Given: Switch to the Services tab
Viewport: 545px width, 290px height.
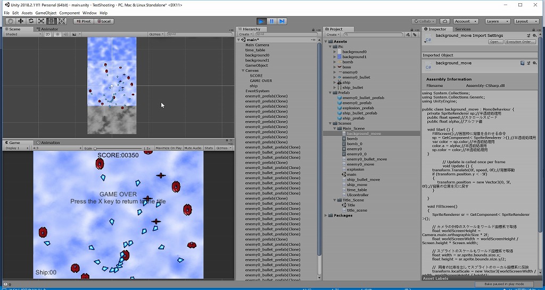Looking at the screenshot, I should [463, 29].
